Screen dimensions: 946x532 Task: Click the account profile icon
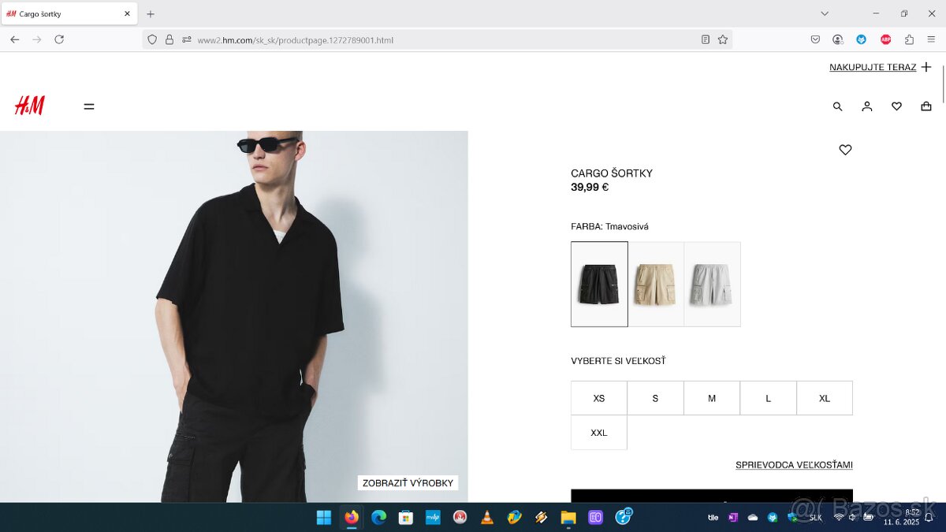[x=866, y=106]
